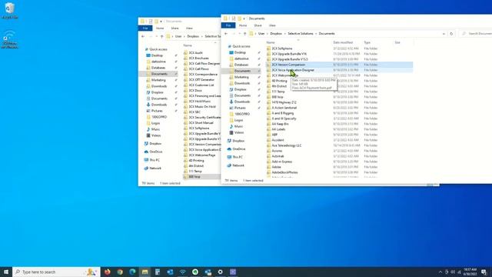Viewport: 492px width, 277px height.
Task: Select '3CX Audit' folder in back window
Action: click(x=195, y=53)
